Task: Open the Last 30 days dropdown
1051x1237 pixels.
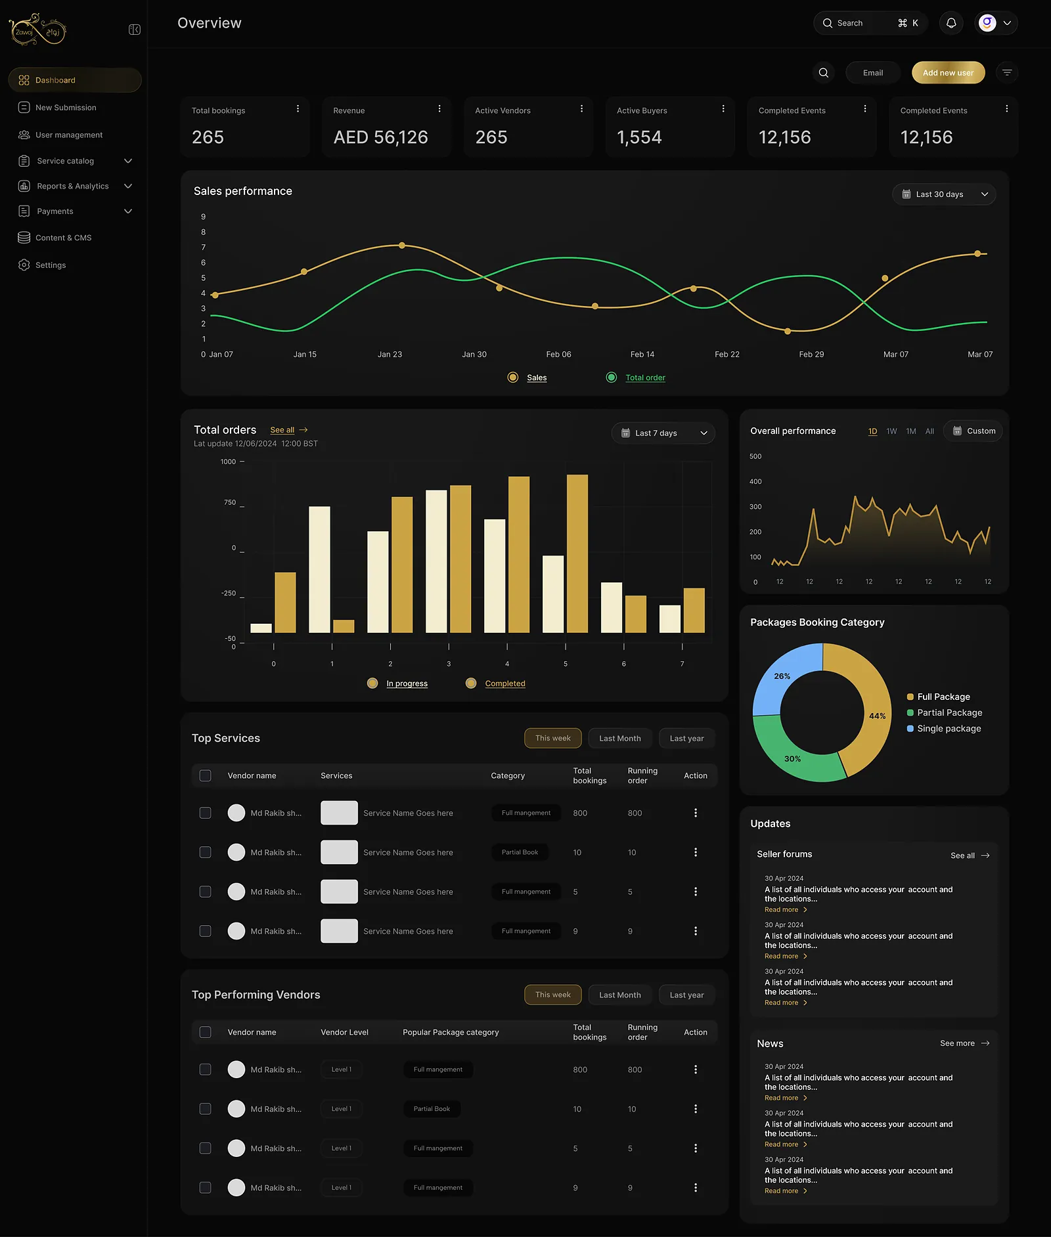Action: click(x=944, y=194)
